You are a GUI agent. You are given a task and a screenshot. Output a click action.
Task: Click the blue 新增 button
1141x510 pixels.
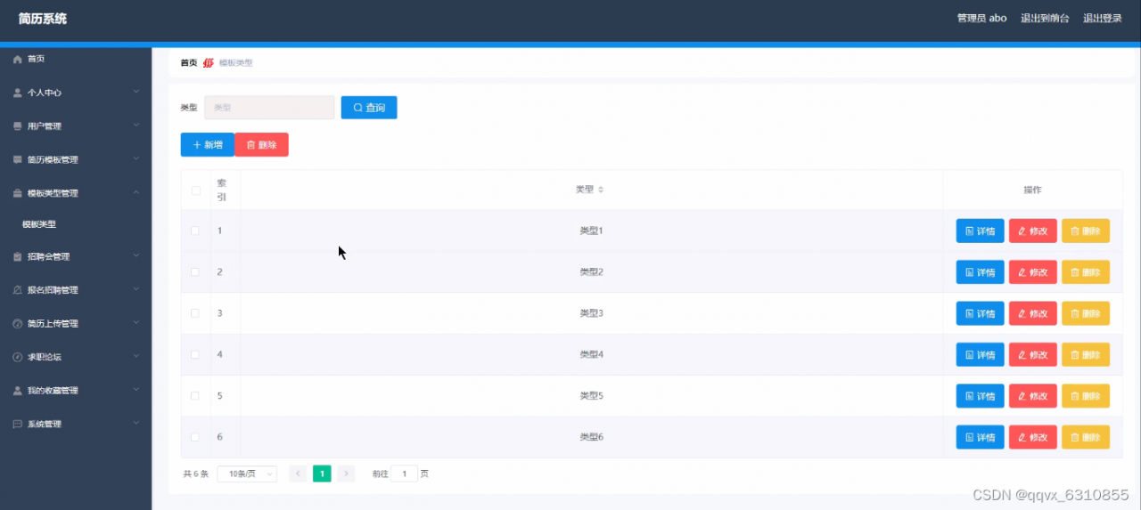[x=208, y=144]
